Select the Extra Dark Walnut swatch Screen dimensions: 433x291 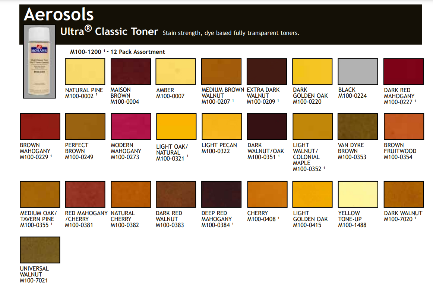267,72
